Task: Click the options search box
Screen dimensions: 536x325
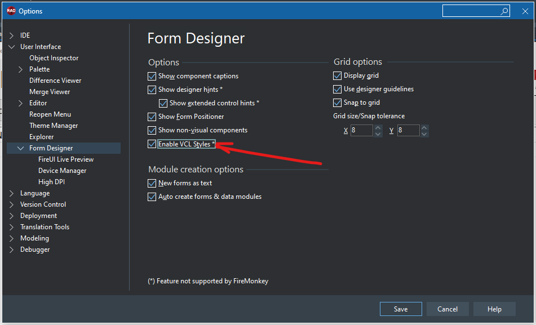Action: coord(476,11)
